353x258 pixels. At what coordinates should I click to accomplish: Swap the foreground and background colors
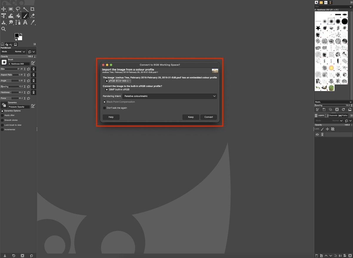21,34
